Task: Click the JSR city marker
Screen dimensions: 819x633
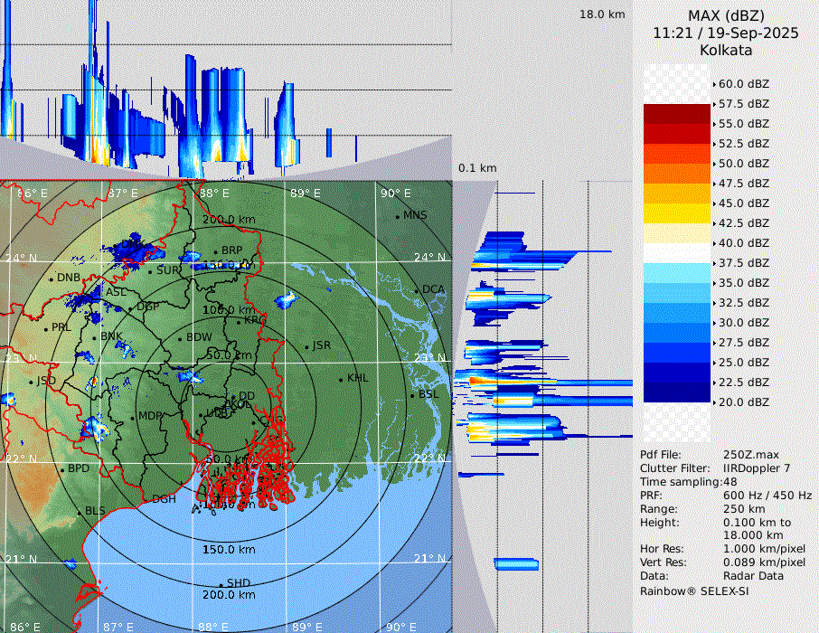Action: (306, 346)
